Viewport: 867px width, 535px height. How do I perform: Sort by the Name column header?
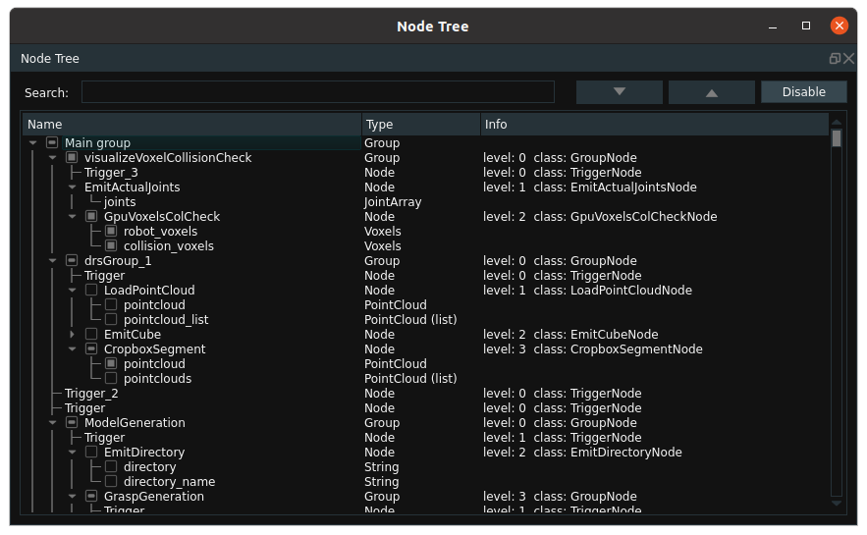tap(191, 125)
